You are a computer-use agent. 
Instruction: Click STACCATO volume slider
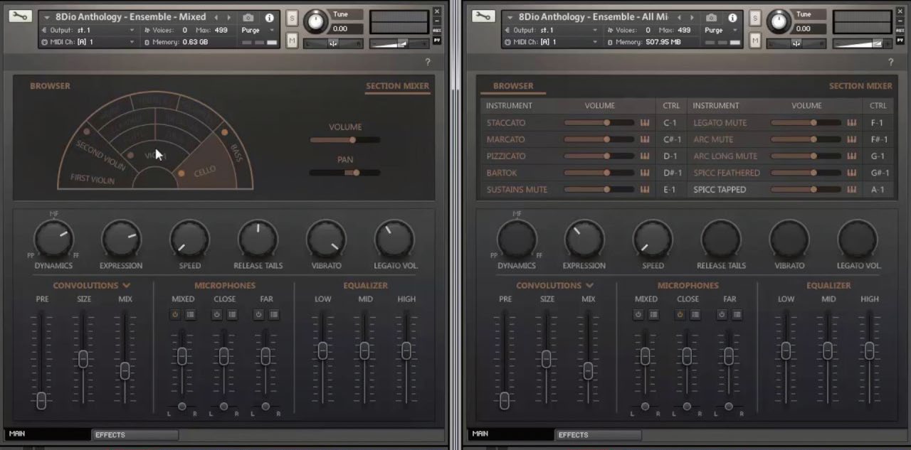(599, 122)
